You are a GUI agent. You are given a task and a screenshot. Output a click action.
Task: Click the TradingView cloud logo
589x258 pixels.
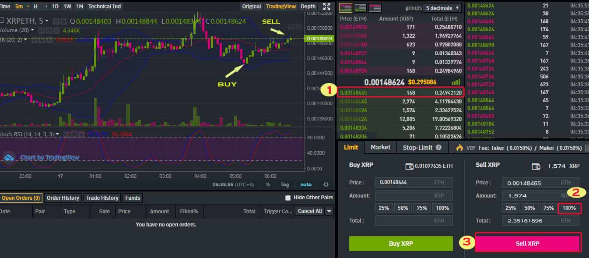(x=10, y=158)
